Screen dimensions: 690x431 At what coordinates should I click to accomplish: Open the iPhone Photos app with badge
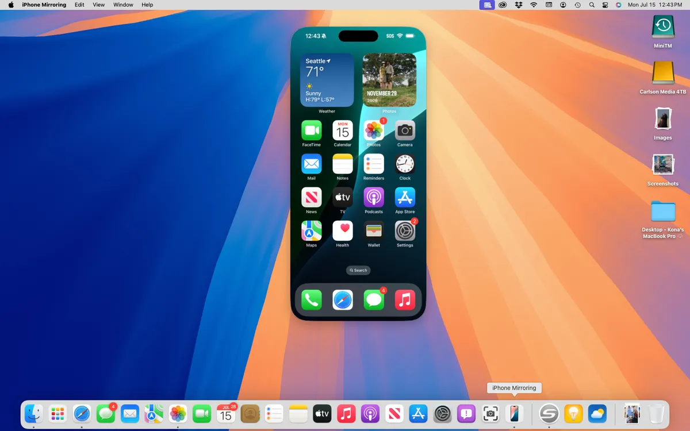374,130
